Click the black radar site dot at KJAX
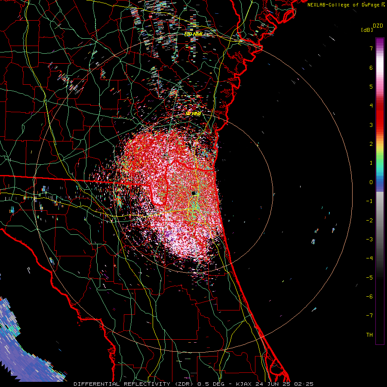 click(x=194, y=193)
